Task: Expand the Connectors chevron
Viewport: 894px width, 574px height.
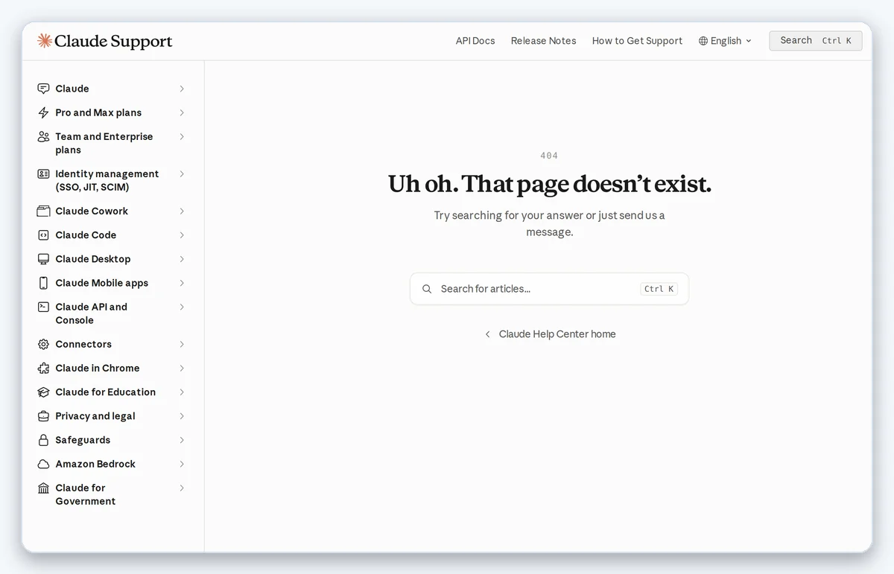Action: coord(182,344)
